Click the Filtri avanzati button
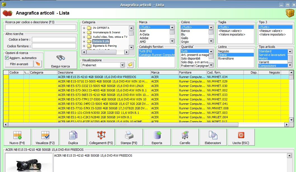296x172 pixels. 19,64
